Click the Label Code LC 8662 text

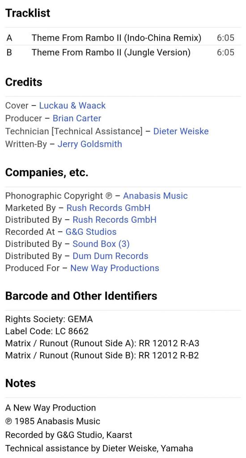coord(47,331)
